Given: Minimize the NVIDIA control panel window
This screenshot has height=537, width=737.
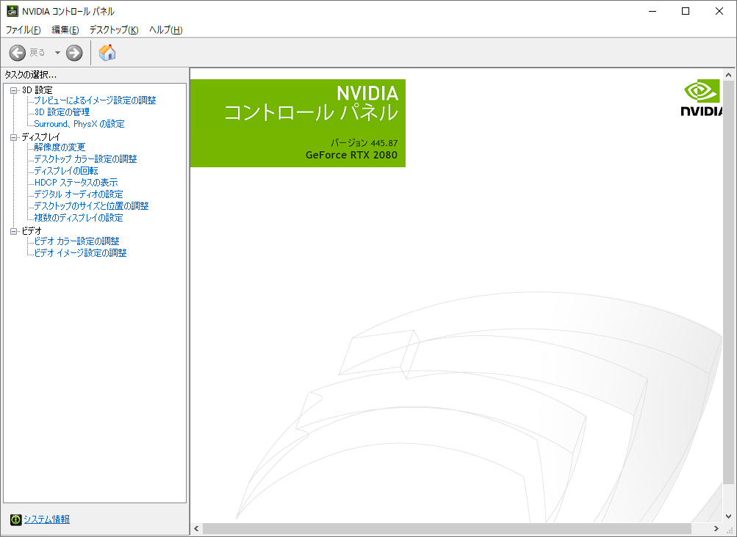Looking at the screenshot, I should click(x=652, y=11).
